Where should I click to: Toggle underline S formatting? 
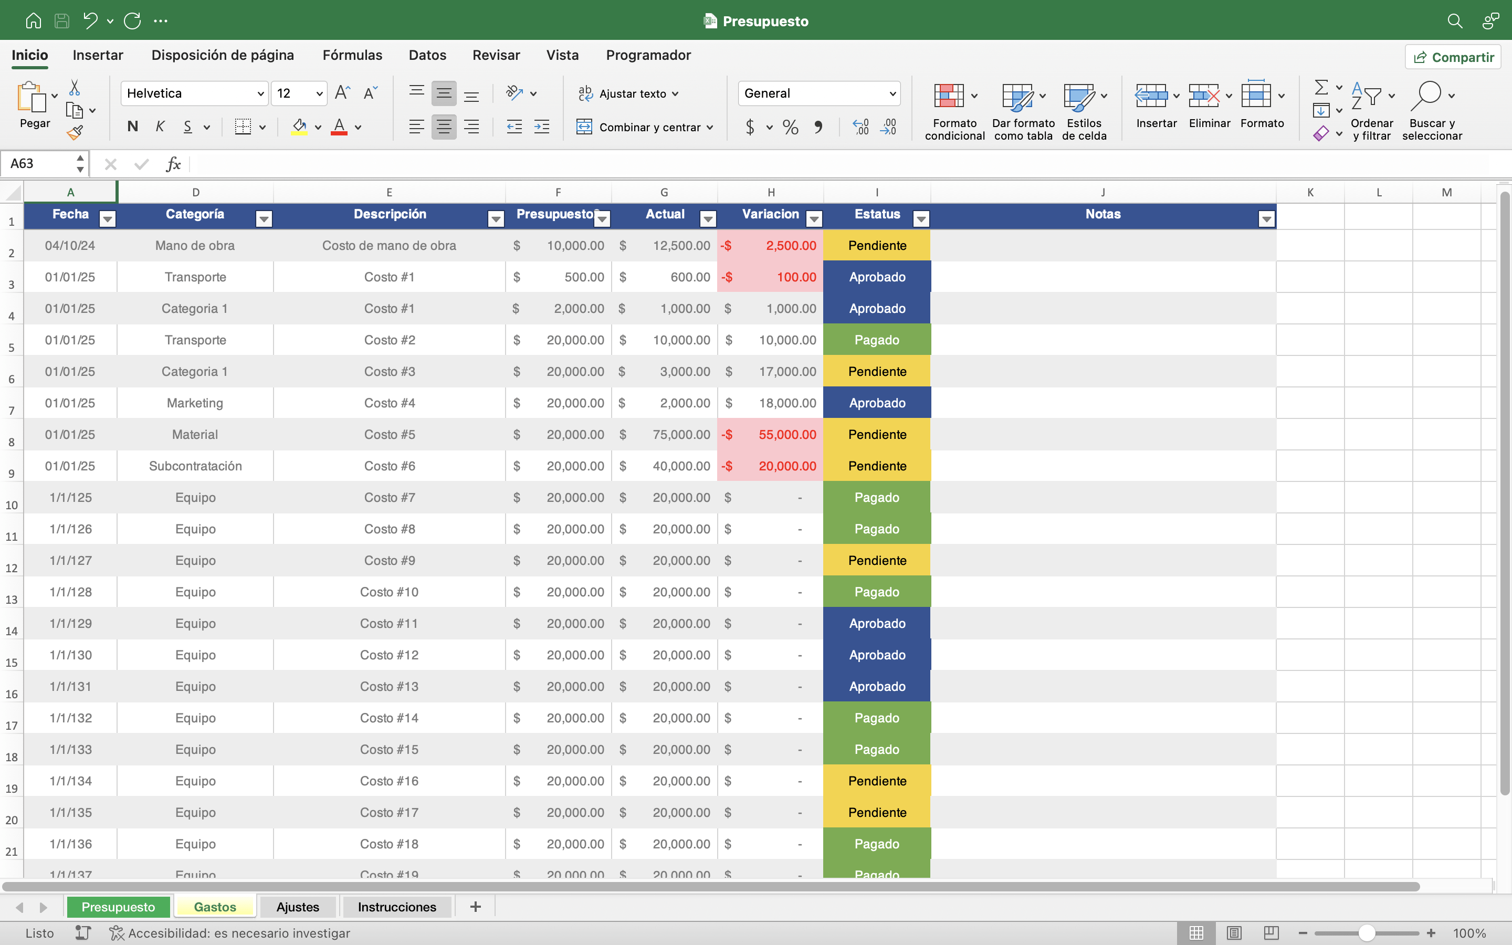point(187,127)
